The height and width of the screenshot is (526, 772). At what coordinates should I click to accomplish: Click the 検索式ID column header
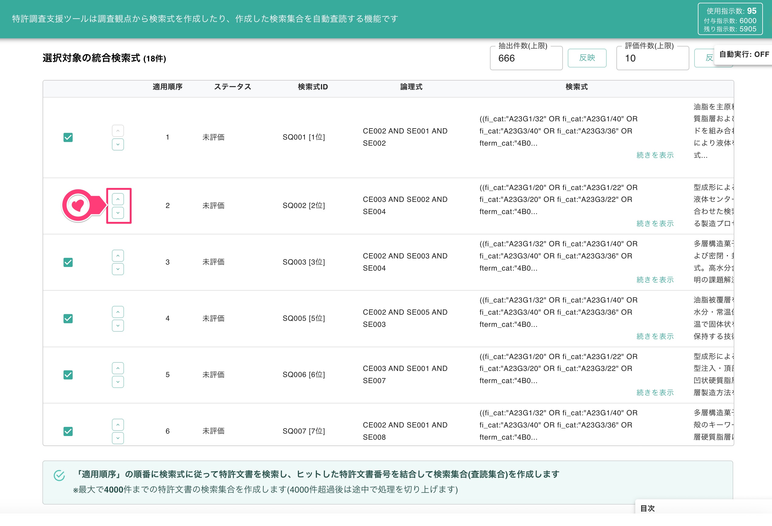point(312,87)
